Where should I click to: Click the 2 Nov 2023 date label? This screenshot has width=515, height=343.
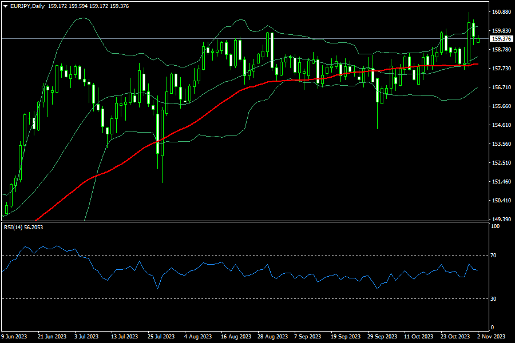click(x=492, y=337)
